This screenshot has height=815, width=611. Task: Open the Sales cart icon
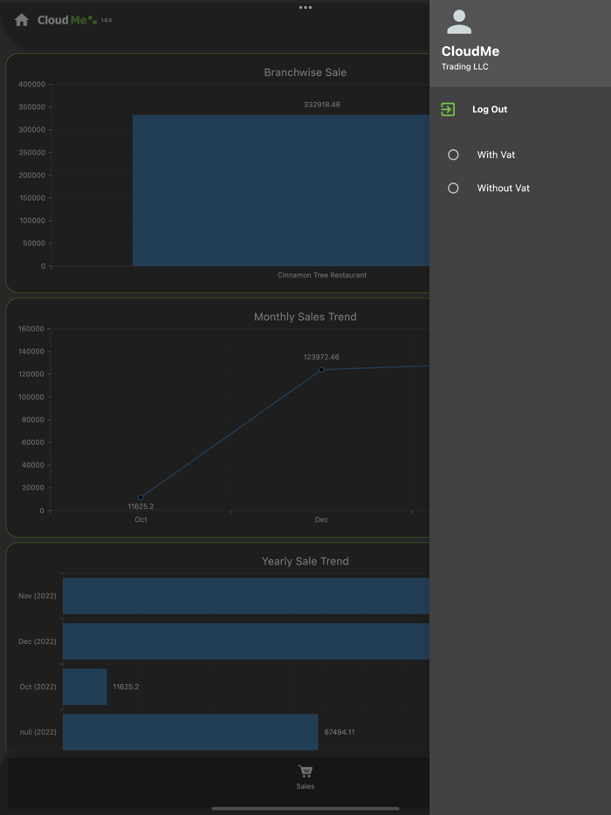pos(305,771)
